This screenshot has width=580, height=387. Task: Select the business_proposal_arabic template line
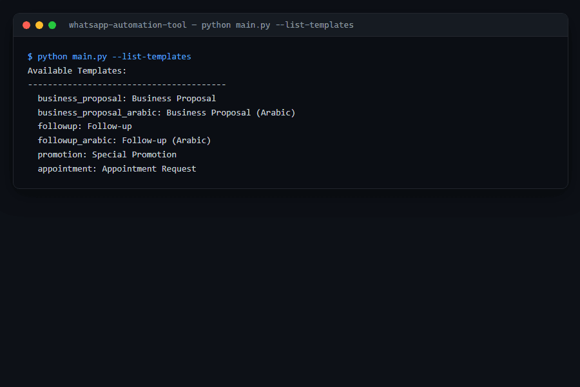coord(166,113)
